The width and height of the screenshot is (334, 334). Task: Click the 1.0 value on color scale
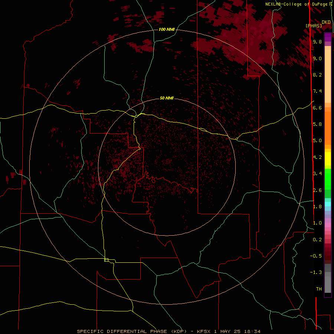click(317, 223)
